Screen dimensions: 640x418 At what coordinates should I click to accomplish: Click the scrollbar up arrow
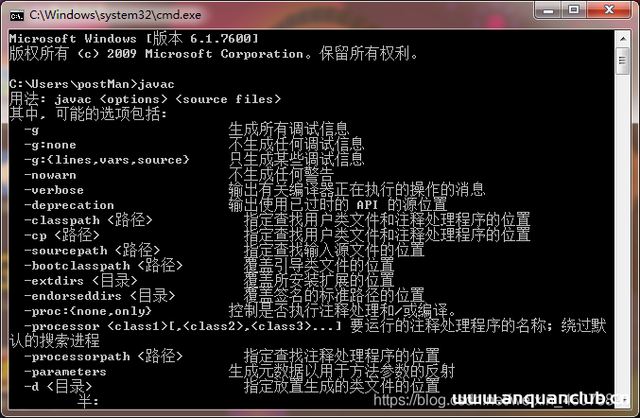point(623,39)
